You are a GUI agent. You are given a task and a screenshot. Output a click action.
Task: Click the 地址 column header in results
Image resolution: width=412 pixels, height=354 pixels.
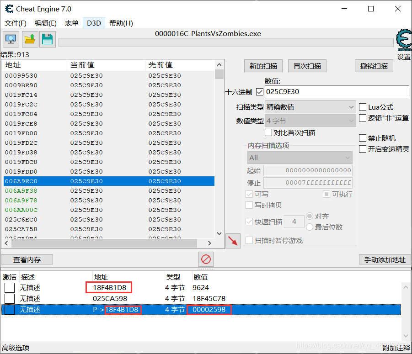[34, 65]
